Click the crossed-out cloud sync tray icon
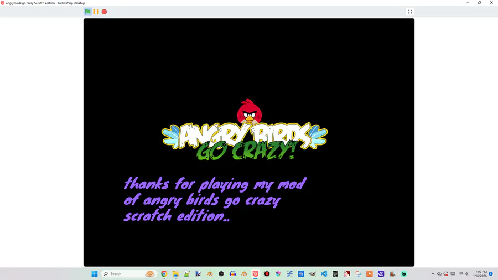The image size is (498, 280). (x=439, y=274)
